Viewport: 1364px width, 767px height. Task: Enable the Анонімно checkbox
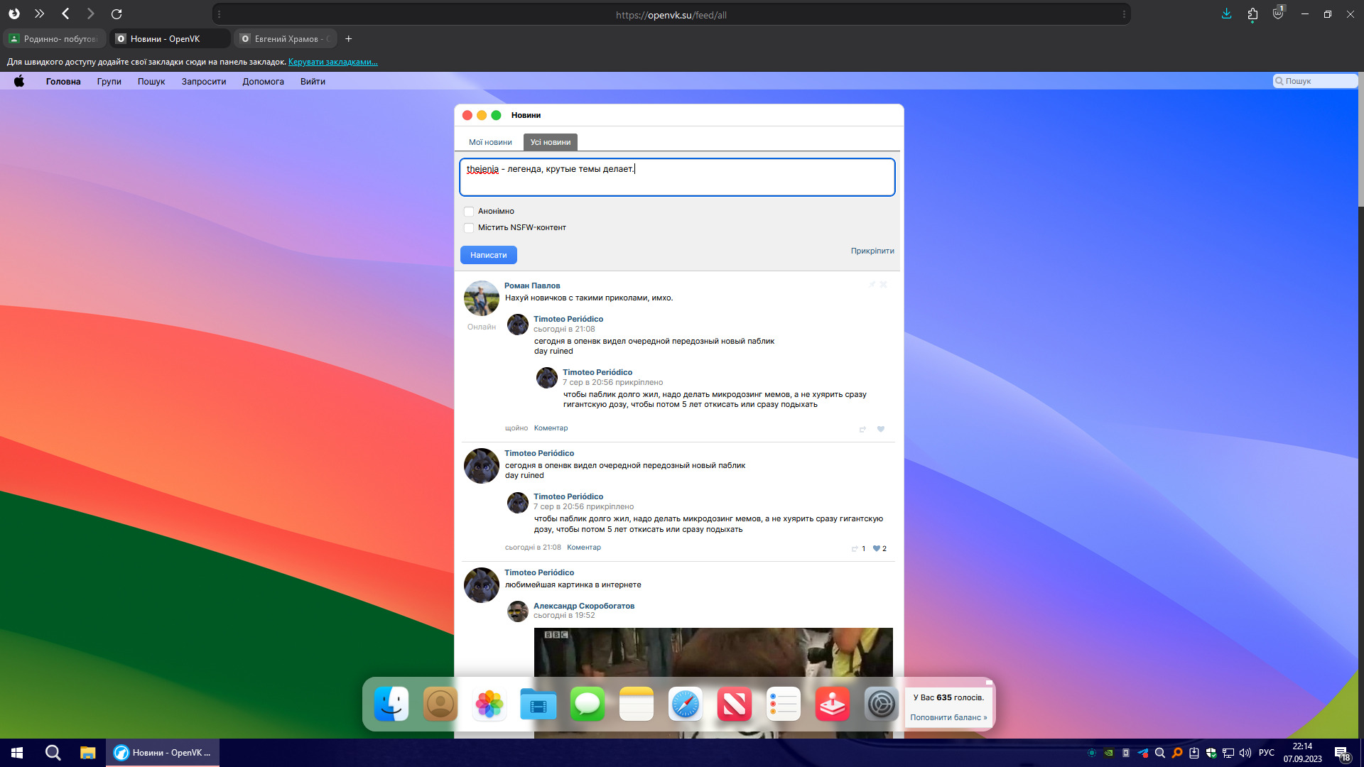(469, 212)
